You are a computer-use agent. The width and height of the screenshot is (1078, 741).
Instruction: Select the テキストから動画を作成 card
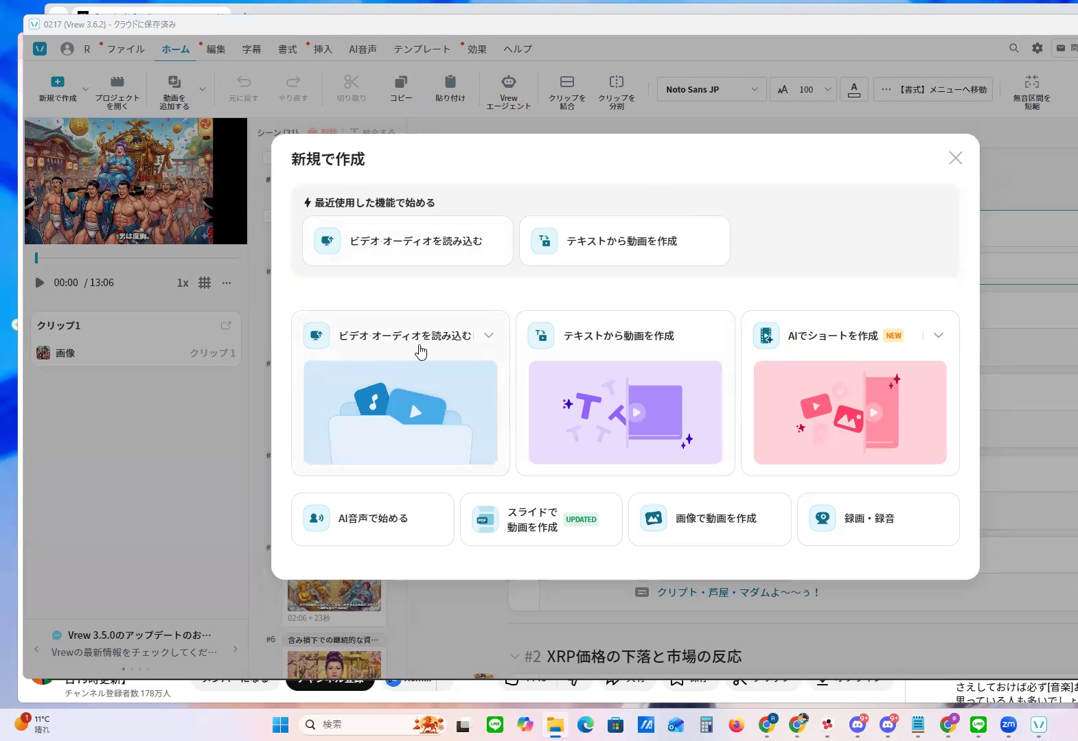click(626, 393)
